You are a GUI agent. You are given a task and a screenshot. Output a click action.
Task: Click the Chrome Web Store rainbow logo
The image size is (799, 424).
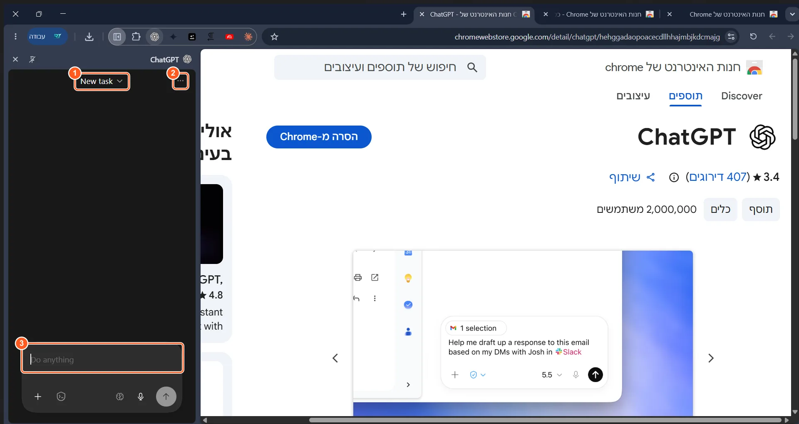tap(754, 67)
